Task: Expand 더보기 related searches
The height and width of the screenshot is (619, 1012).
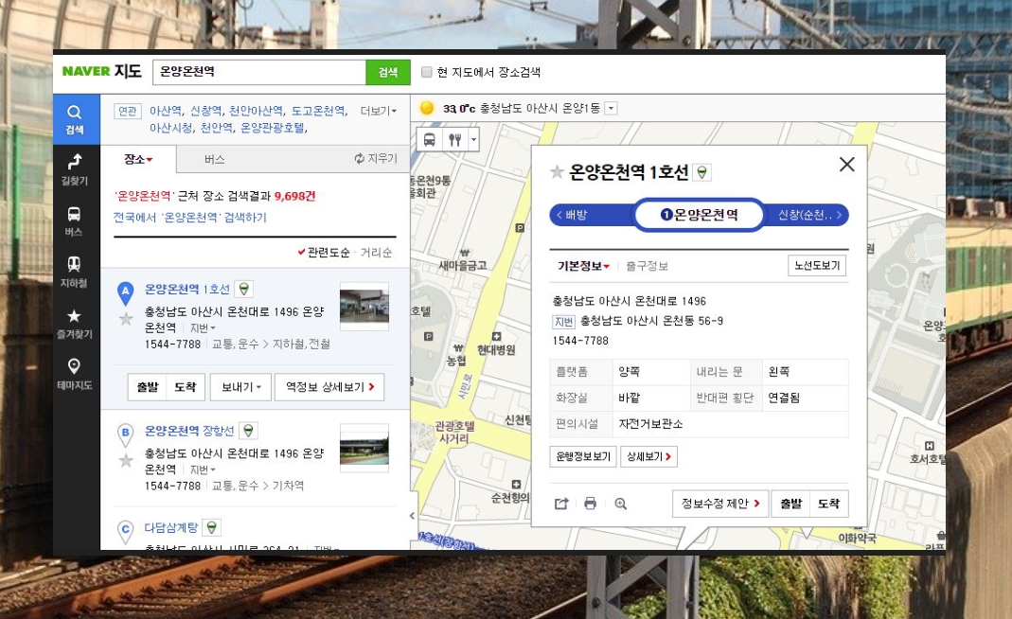Action: click(379, 111)
